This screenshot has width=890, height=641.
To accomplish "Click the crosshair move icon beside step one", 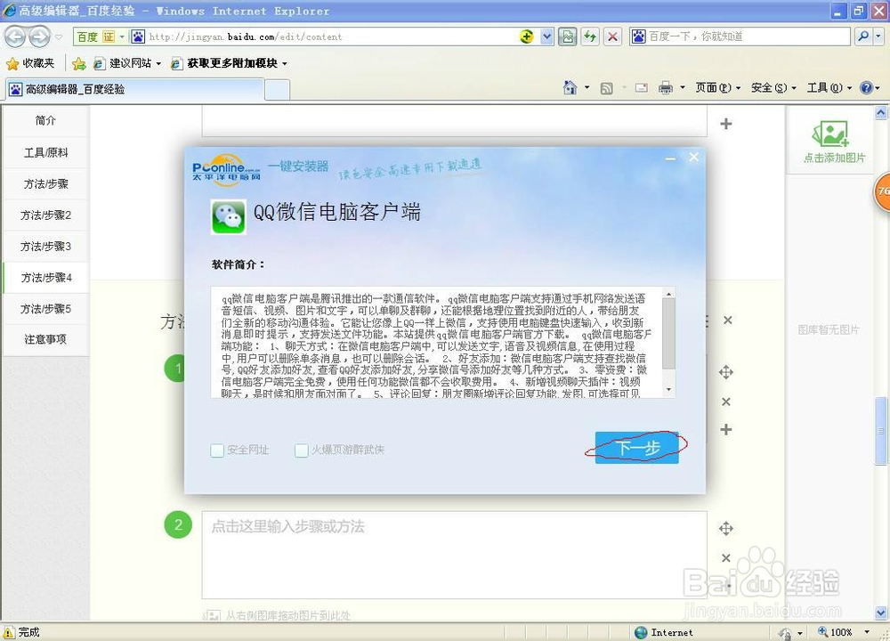I will tap(726, 374).
